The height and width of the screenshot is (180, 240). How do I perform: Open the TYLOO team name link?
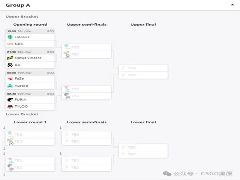tap(21, 106)
